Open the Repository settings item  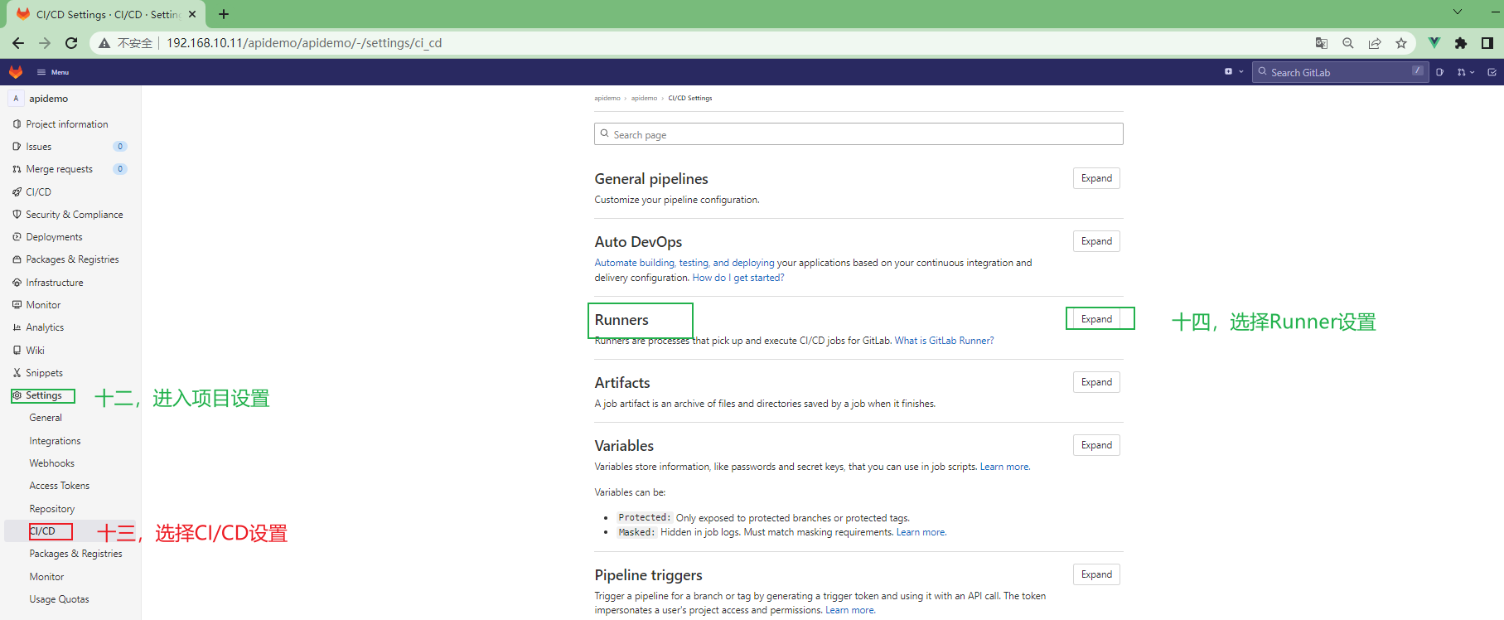click(x=52, y=509)
